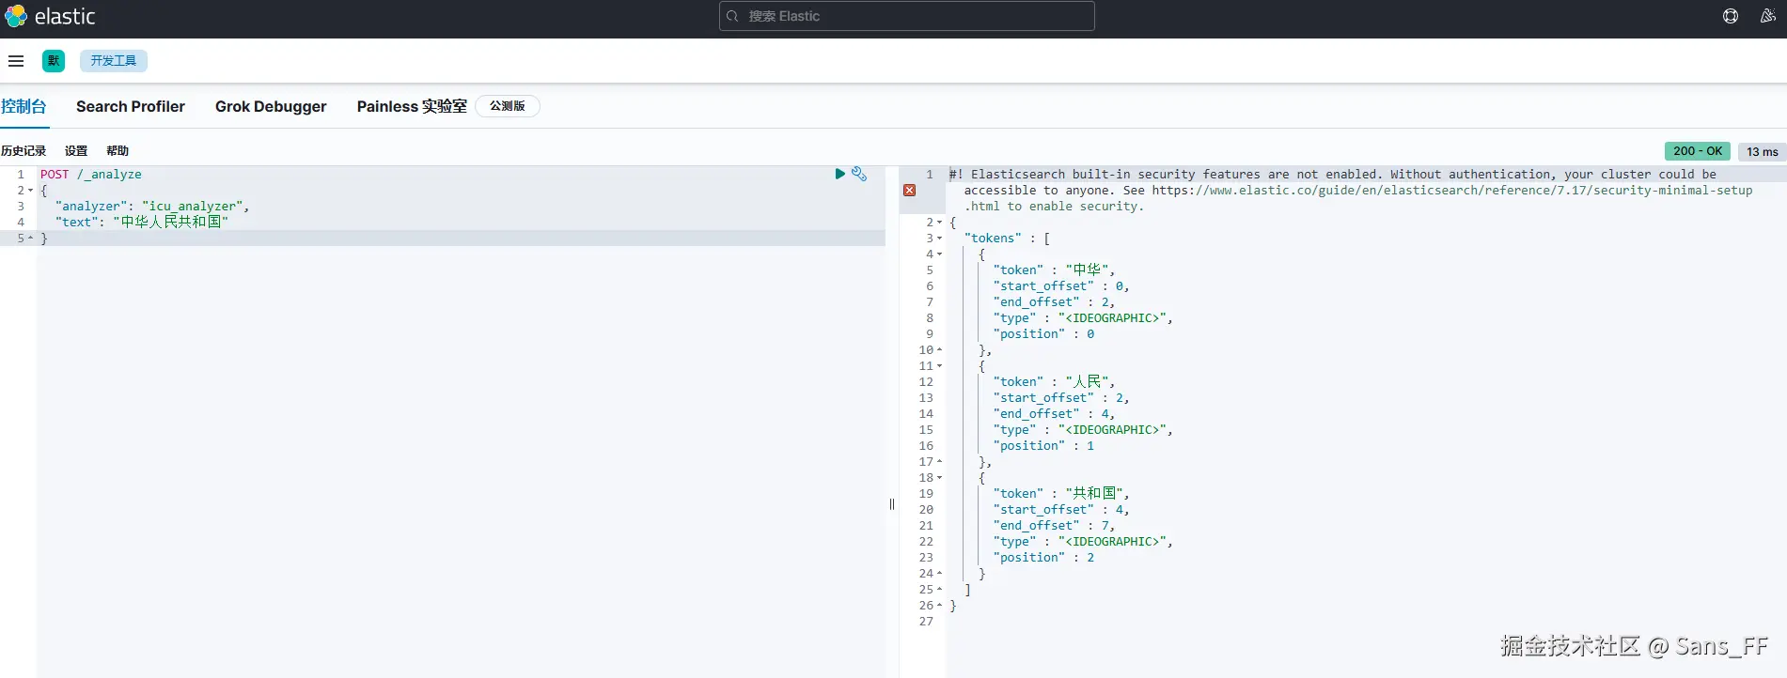
Task: Open the newsfeed icon in header
Action: click(1767, 16)
